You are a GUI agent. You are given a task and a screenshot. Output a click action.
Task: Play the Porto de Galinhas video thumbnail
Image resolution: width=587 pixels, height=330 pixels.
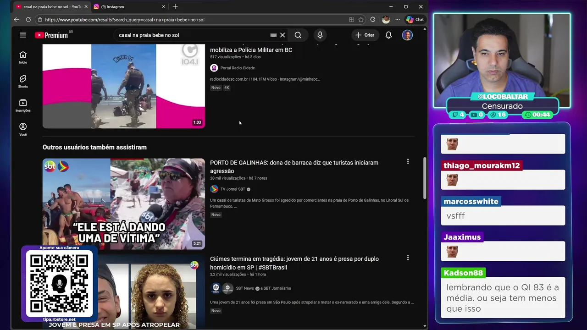coord(124,204)
